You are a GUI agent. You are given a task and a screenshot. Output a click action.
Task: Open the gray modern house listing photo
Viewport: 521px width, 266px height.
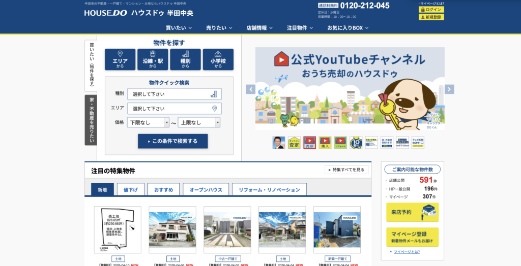227,230
